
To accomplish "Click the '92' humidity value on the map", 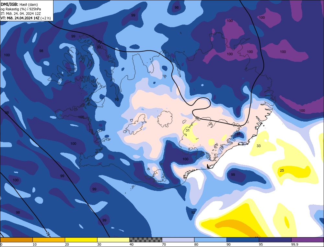I will pyautogui.click(x=193, y=212).
